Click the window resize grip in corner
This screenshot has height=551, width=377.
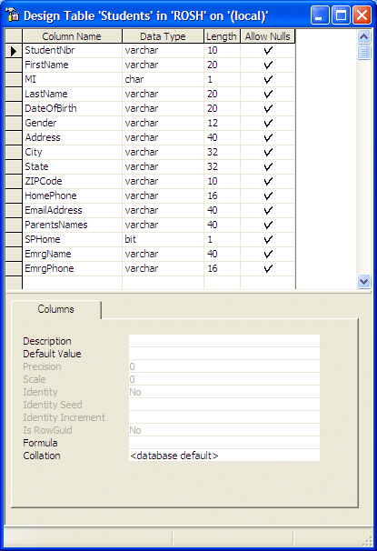pyautogui.click(x=367, y=540)
